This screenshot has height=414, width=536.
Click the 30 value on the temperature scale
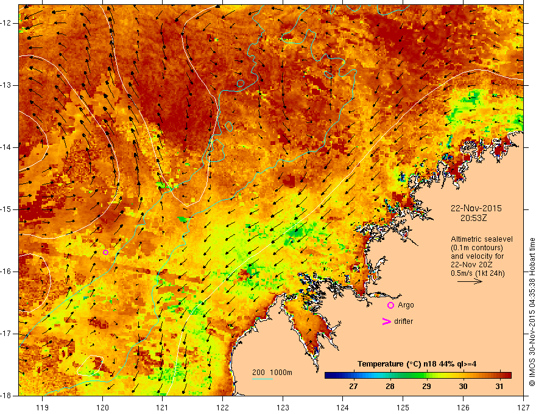(x=463, y=387)
